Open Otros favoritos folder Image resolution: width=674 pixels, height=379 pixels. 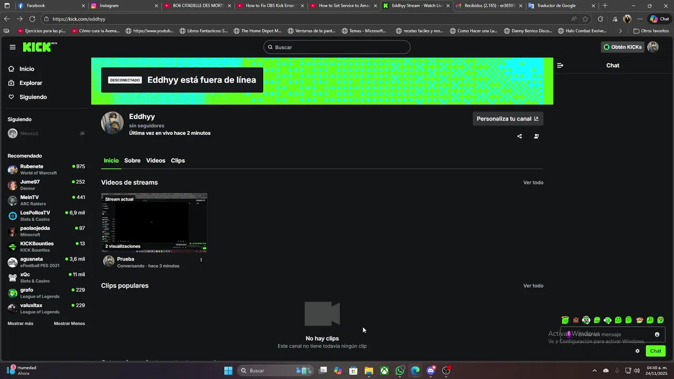[651, 31]
